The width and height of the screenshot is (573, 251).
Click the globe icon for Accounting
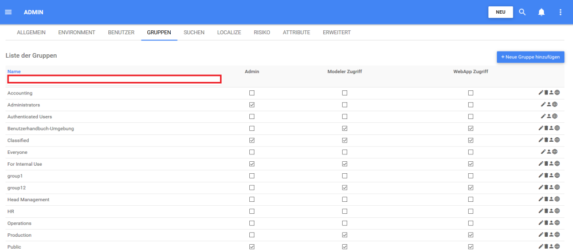[x=558, y=93]
